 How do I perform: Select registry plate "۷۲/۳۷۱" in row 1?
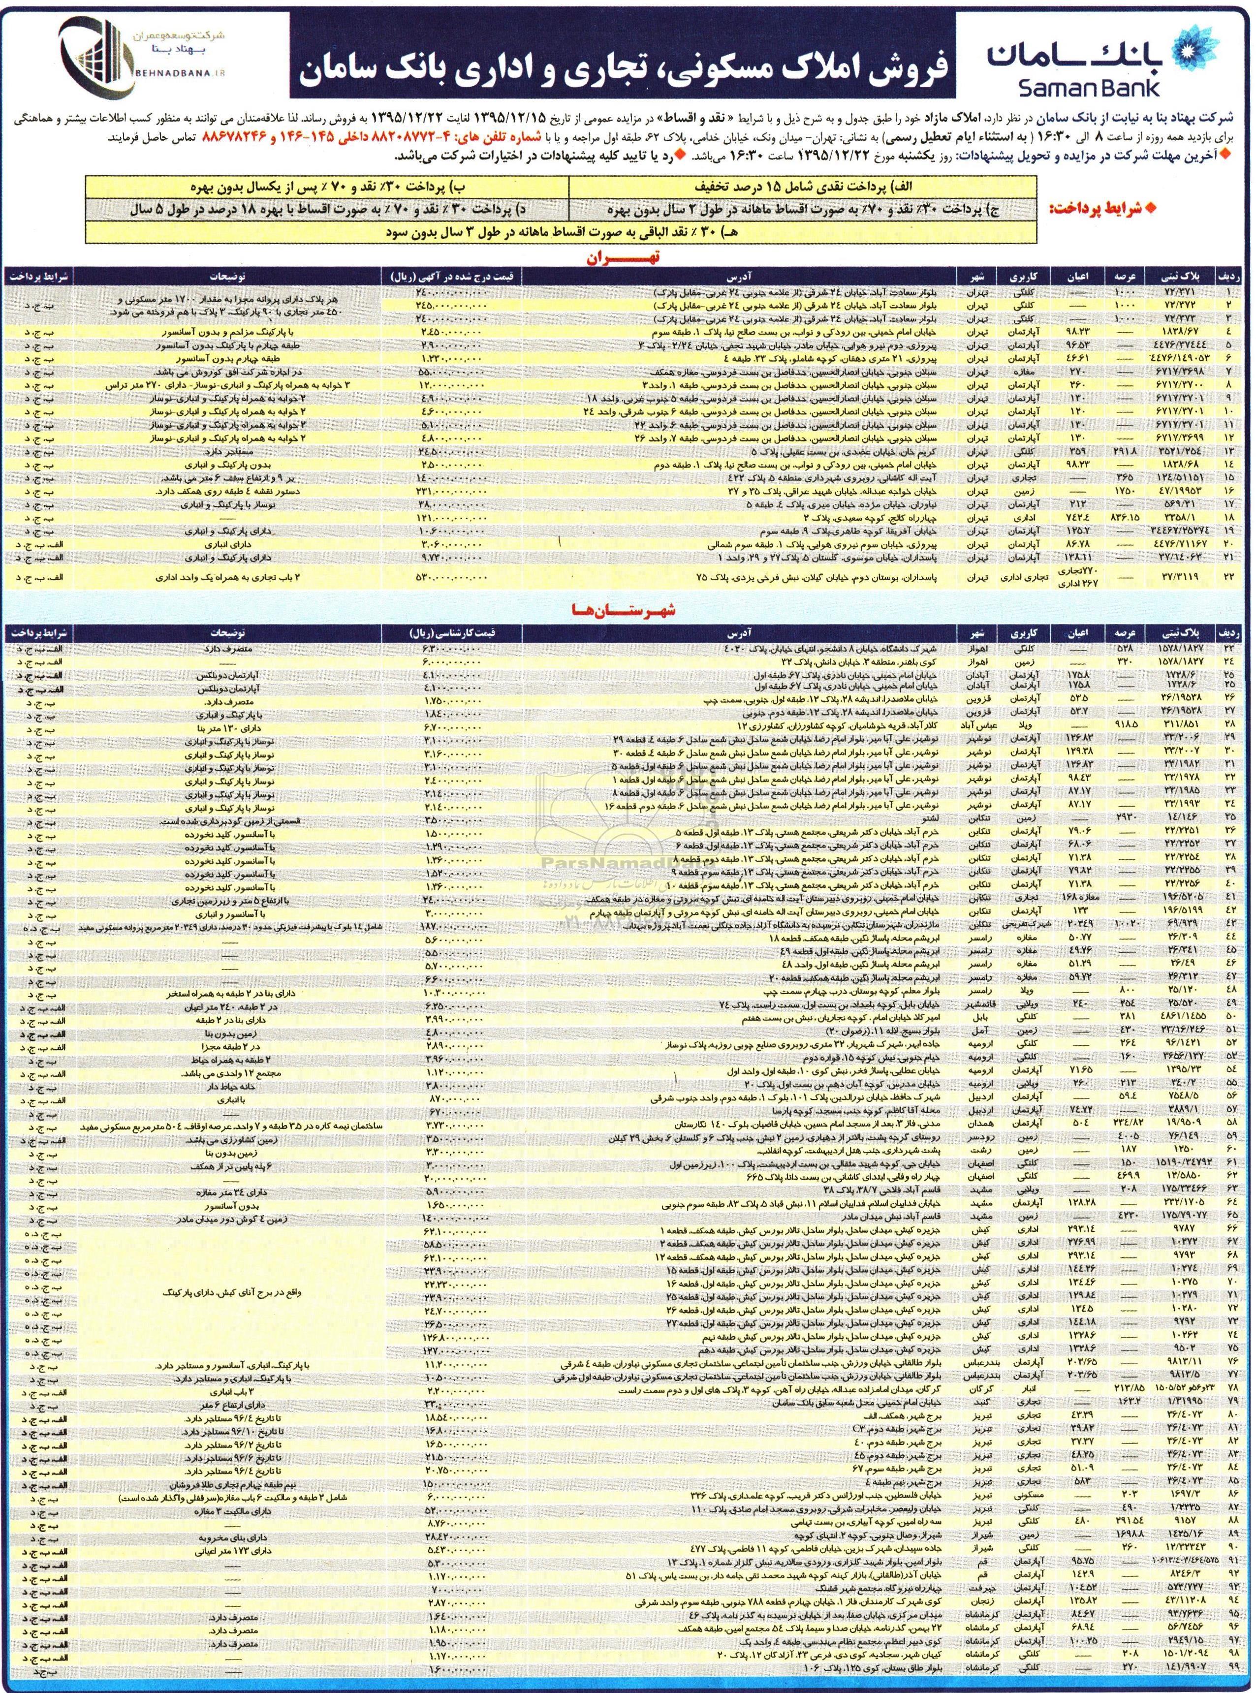1179,292
